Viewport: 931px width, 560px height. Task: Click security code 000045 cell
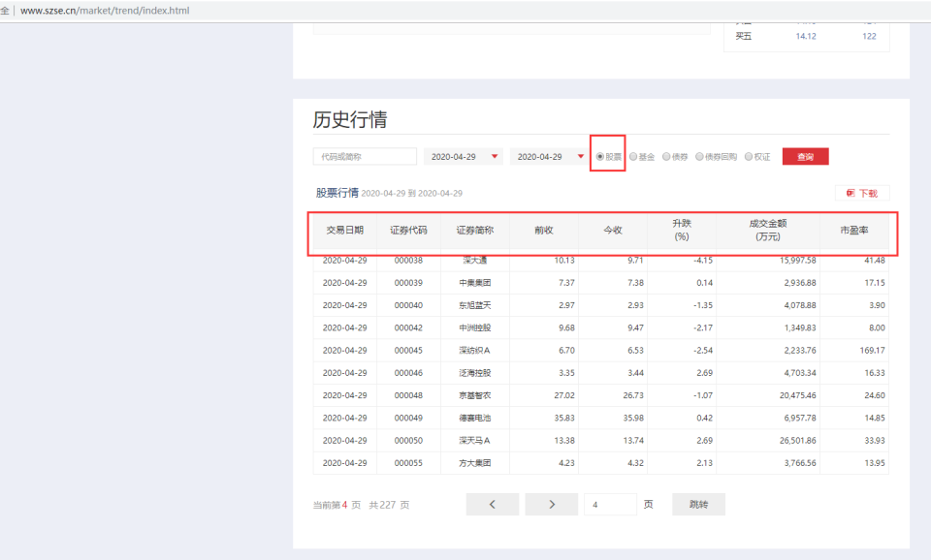(x=408, y=351)
